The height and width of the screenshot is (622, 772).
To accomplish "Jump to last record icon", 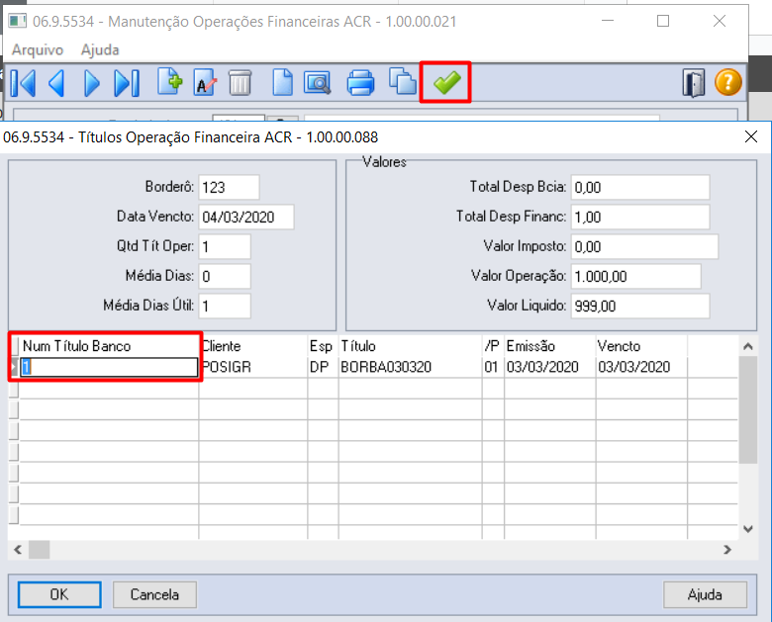I will pyautogui.click(x=127, y=83).
